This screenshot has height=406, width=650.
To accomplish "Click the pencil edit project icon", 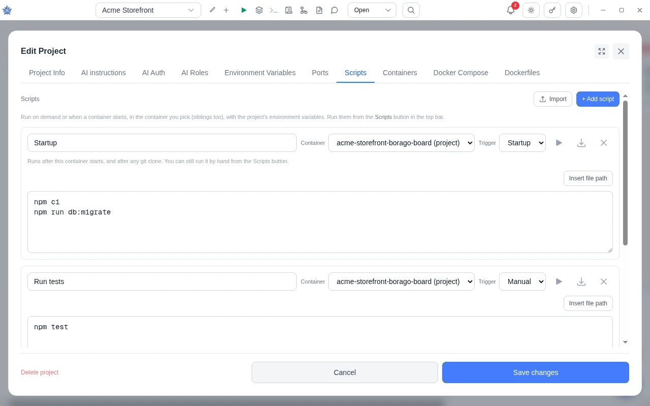I will [212, 10].
